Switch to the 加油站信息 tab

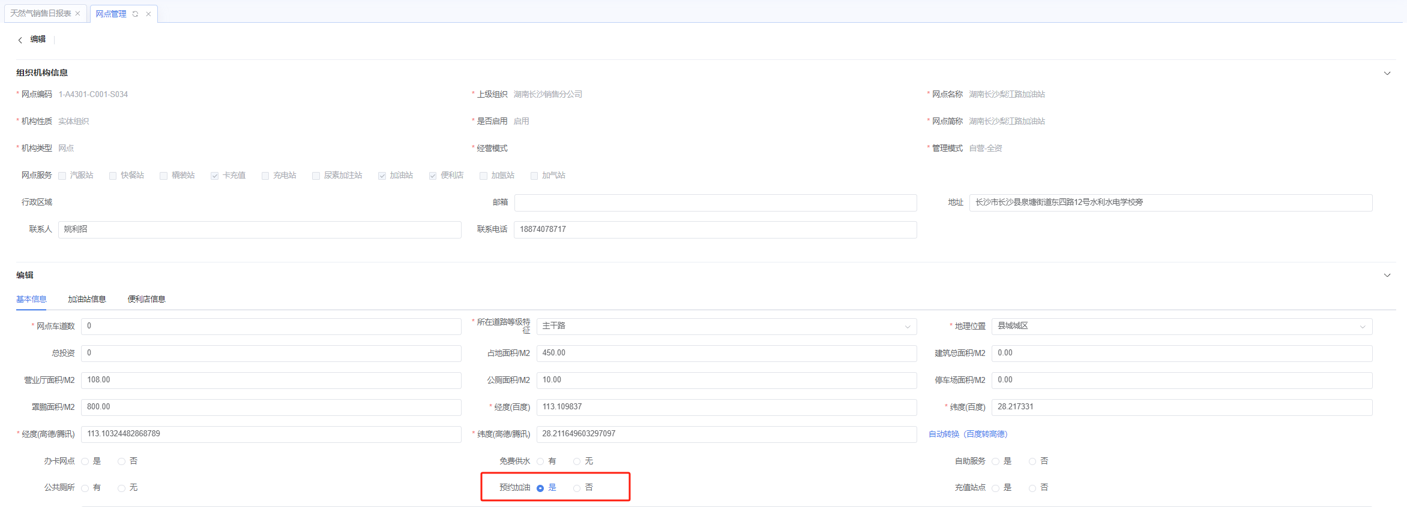(87, 299)
